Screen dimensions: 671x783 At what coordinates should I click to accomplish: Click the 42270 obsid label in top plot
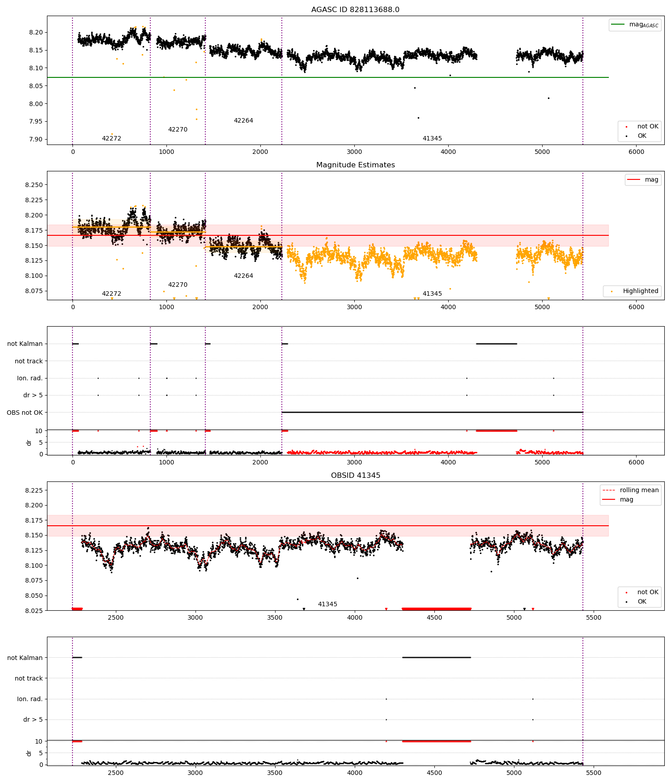pos(178,129)
